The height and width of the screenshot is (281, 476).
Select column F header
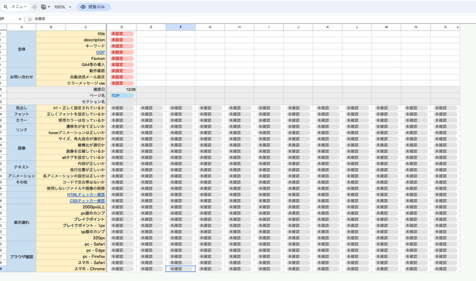(x=180, y=26)
